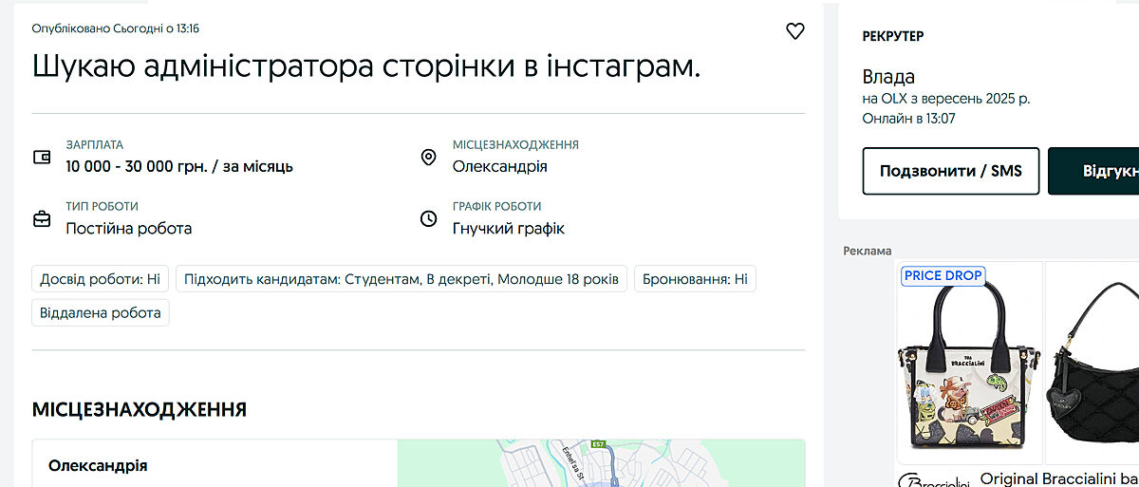
Task: Click the location pin icon
Action: click(x=428, y=158)
